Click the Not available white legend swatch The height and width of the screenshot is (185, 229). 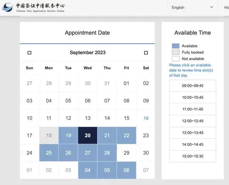click(176, 59)
